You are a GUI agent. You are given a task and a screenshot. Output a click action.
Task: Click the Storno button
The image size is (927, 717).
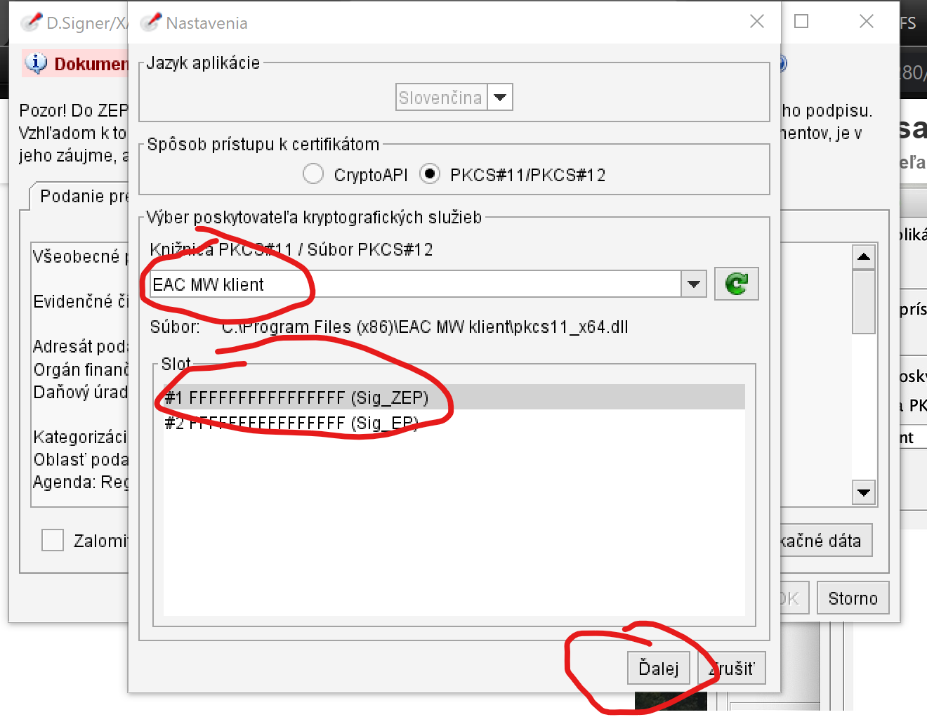[853, 598]
